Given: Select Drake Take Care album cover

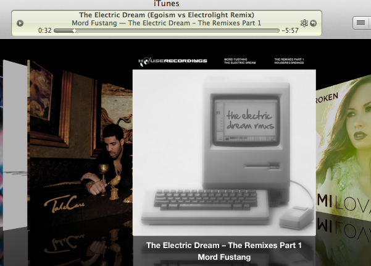Looking at the screenshot, I should coord(80,146).
